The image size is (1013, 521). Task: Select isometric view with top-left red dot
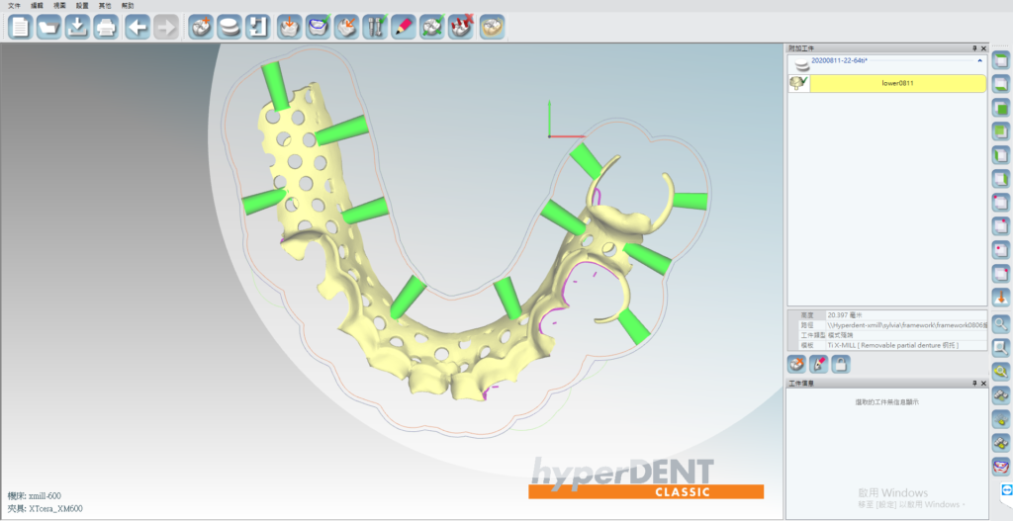1001,202
